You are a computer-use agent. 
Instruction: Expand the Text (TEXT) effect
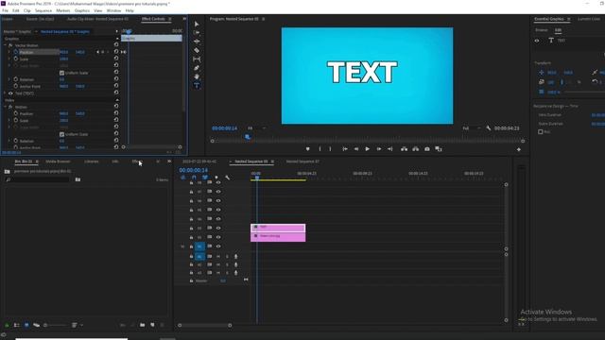(5, 93)
